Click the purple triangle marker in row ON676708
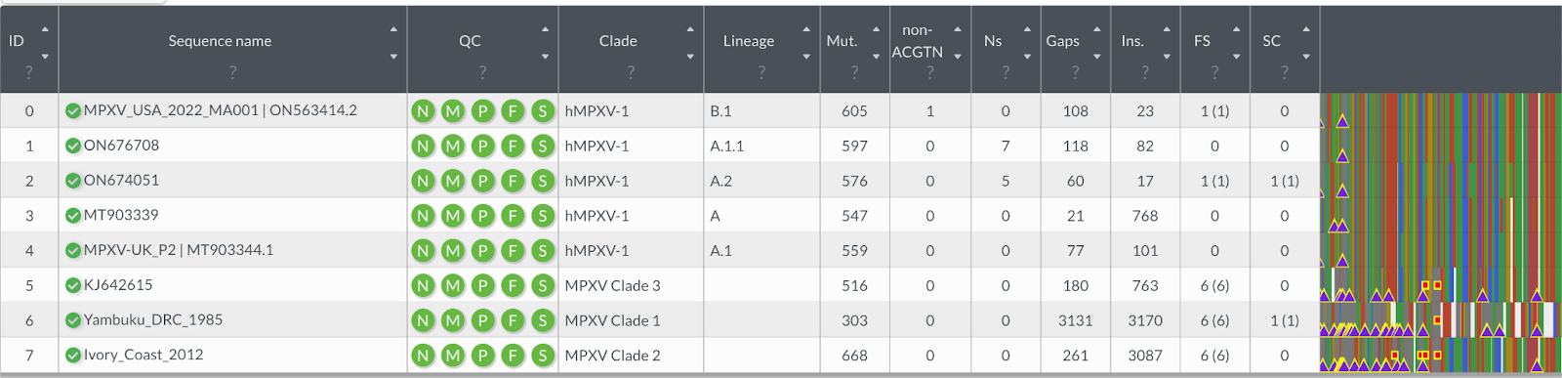 pyautogui.click(x=1342, y=155)
